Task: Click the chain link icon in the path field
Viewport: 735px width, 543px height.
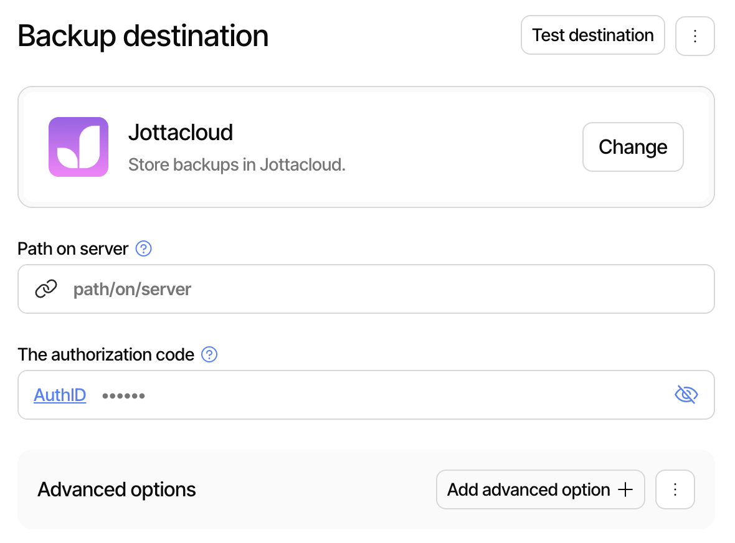Action: point(46,288)
